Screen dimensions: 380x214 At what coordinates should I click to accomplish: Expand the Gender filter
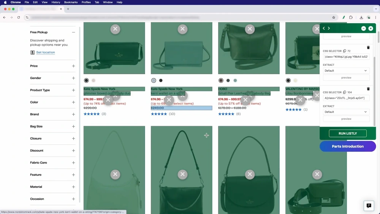point(73,78)
